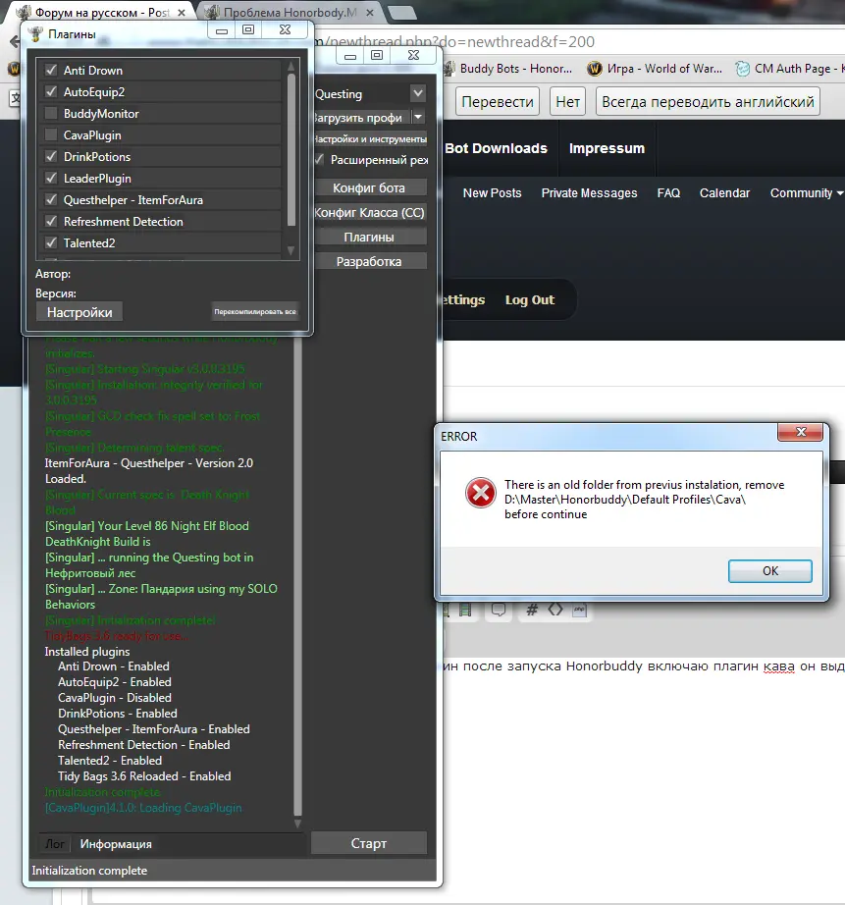Expand the Community menu in forum navigation

click(x=807, y=193)
